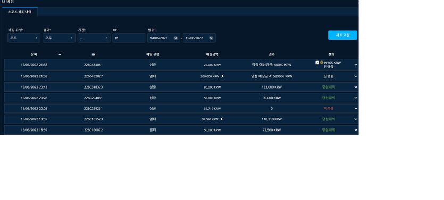Click the red 미적중 status
444x200 pixels.
click(x=329, y=108)
